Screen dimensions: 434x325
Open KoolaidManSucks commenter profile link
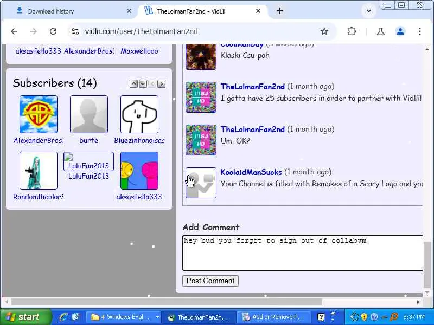[x=251, y=172]
